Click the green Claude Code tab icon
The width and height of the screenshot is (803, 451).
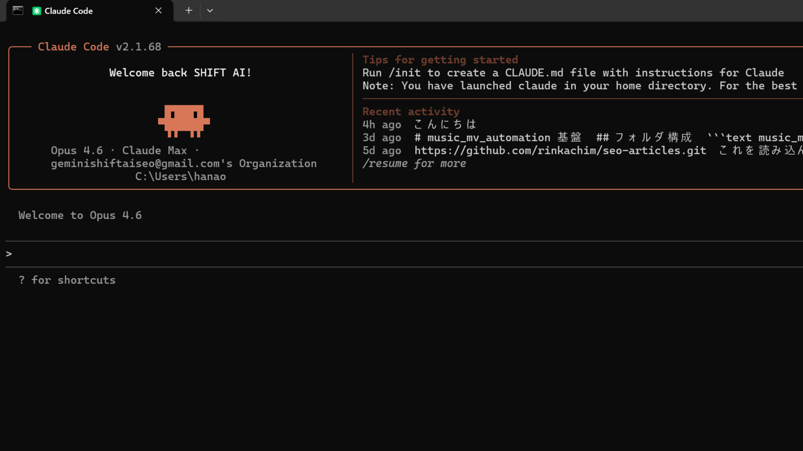click(37, 11)
